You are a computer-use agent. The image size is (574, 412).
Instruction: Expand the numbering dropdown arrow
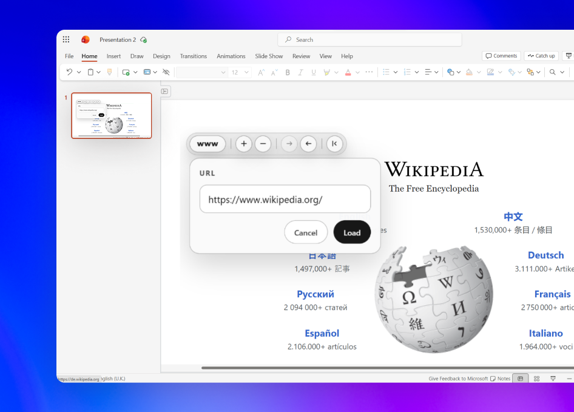point(417,72)
